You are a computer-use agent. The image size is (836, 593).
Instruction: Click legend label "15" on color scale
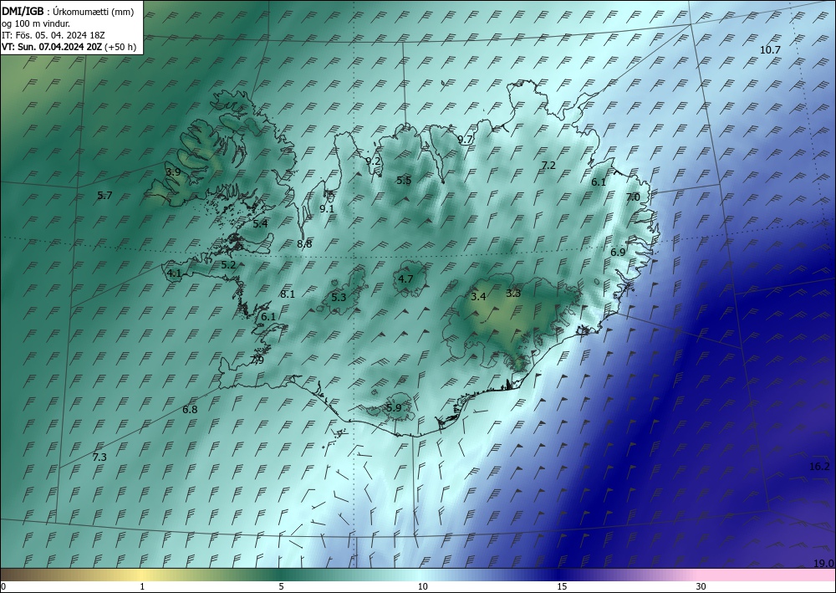coord(562,587)
